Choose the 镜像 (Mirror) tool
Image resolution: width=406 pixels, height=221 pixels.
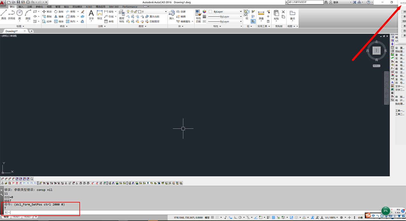click(x=59, y=17)
